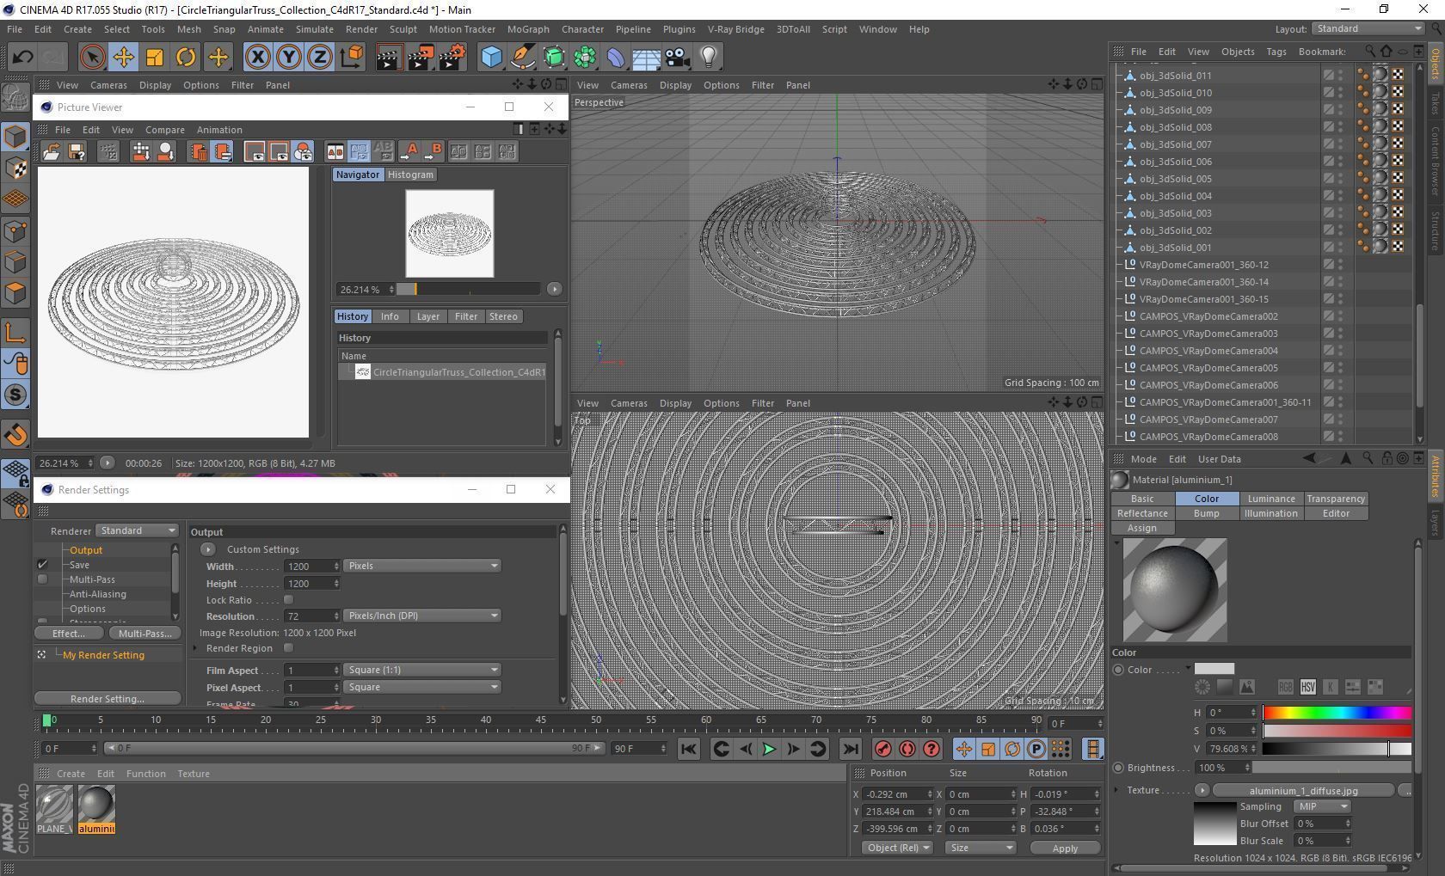1445x876 pixels.
Task: Open Object (Rel) coordinate dropdown
Action: point(898,848)
